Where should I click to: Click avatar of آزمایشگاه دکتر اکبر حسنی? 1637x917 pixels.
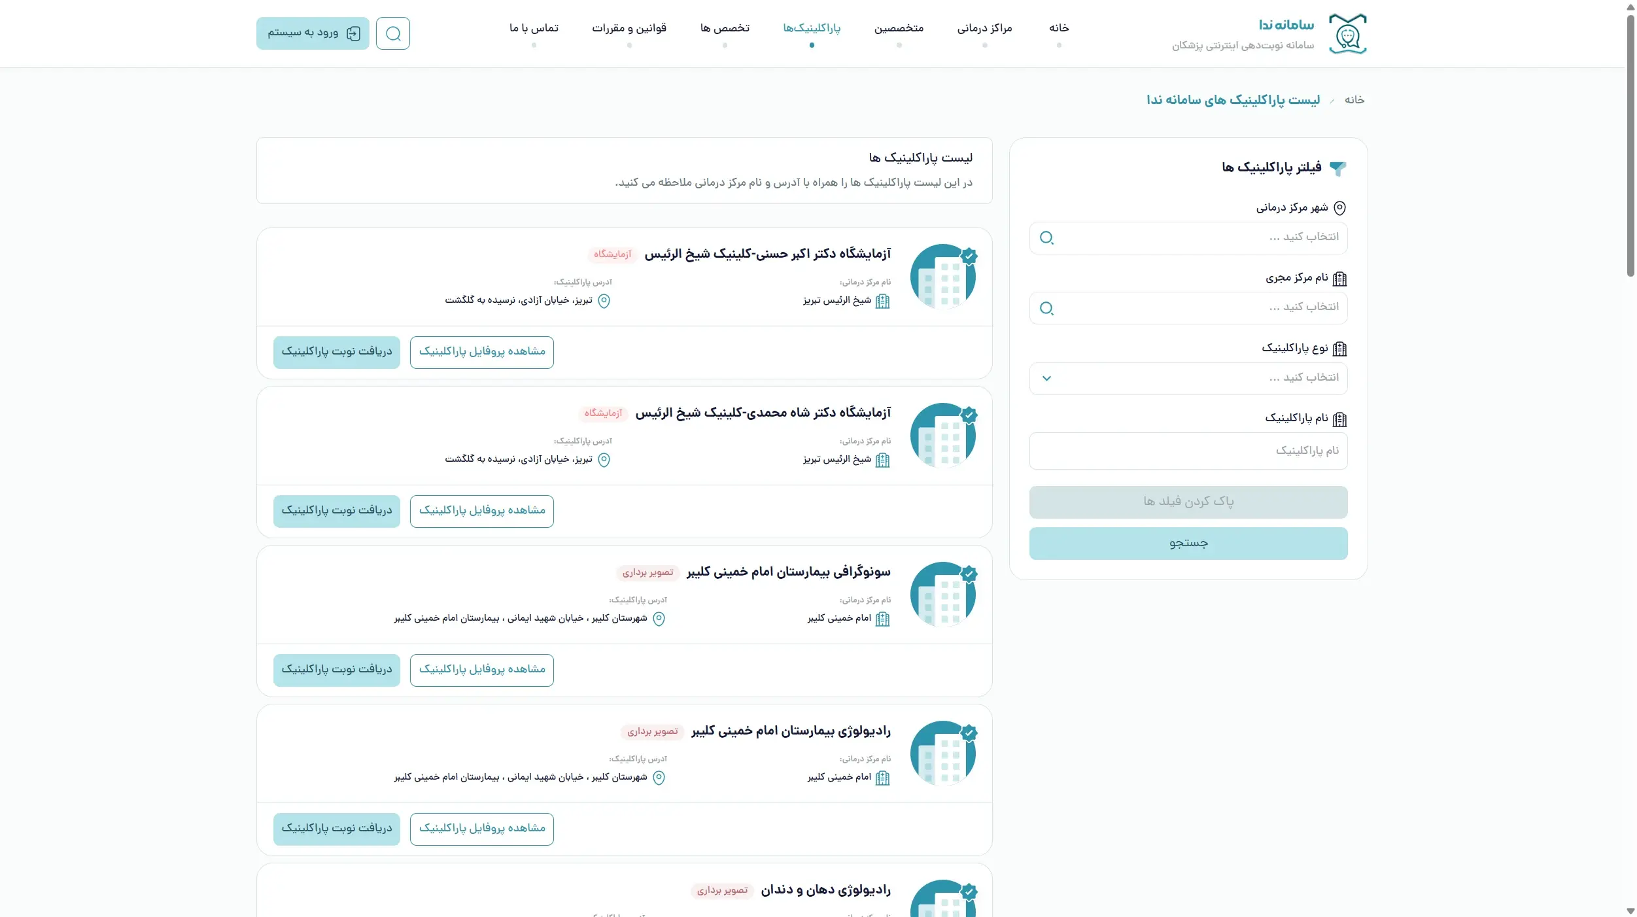[x=942, y=277]
